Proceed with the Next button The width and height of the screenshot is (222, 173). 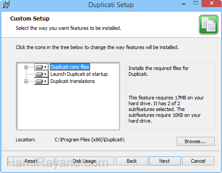click(x=165, y=161)
